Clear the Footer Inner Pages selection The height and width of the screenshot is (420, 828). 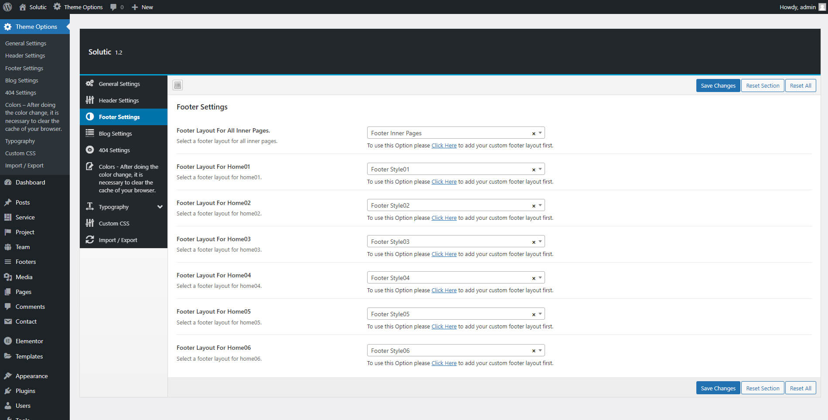(533, 133)
